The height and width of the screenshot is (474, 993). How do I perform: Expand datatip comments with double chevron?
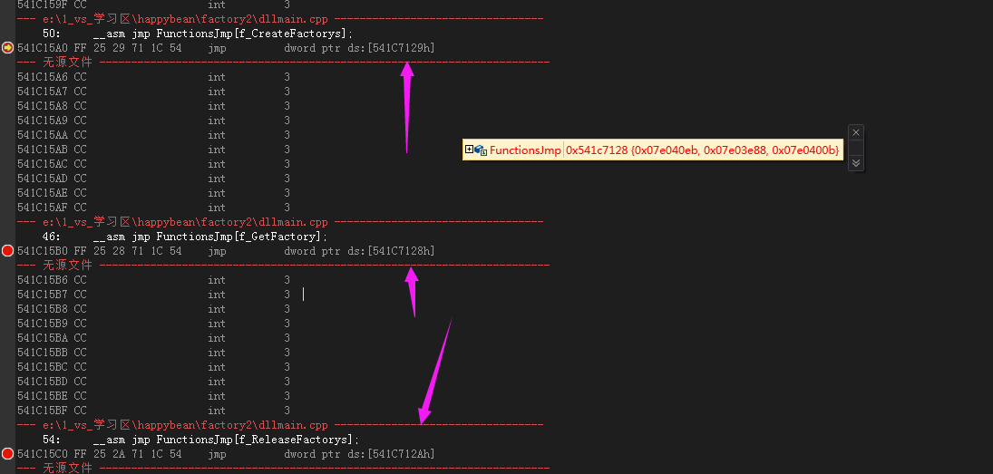[855, 162]
